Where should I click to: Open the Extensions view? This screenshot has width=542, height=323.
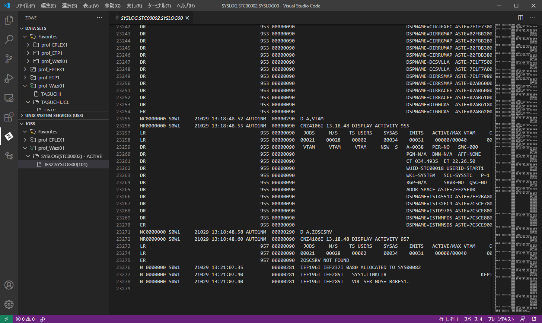point(9,117)
